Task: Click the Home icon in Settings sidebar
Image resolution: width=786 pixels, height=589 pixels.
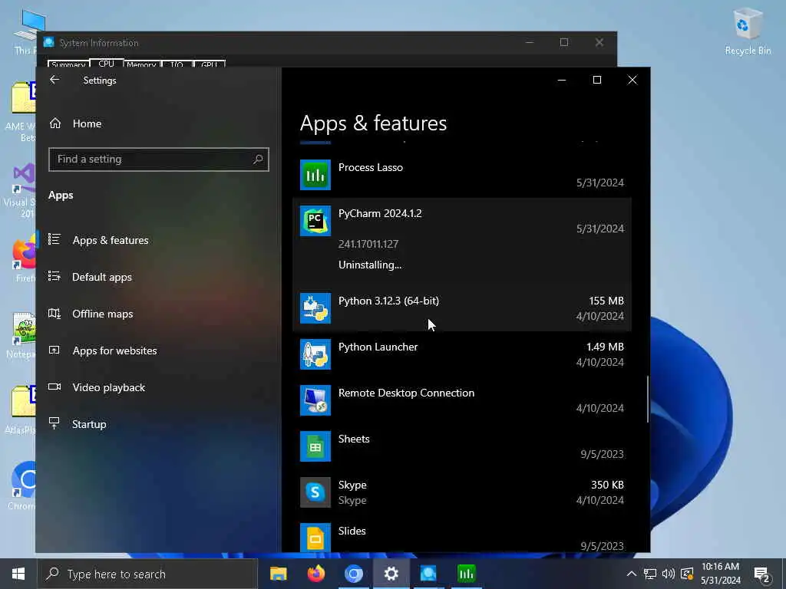Action: (x=55, y=123)
